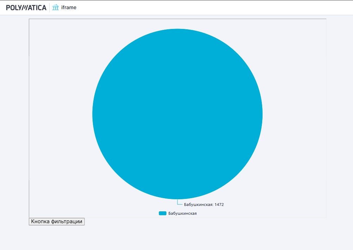Image resolution: width=353 pixels, height=250 pixels.
Task: Toggle the Бабушкинская series via legend text
Action: click(182, 213)
